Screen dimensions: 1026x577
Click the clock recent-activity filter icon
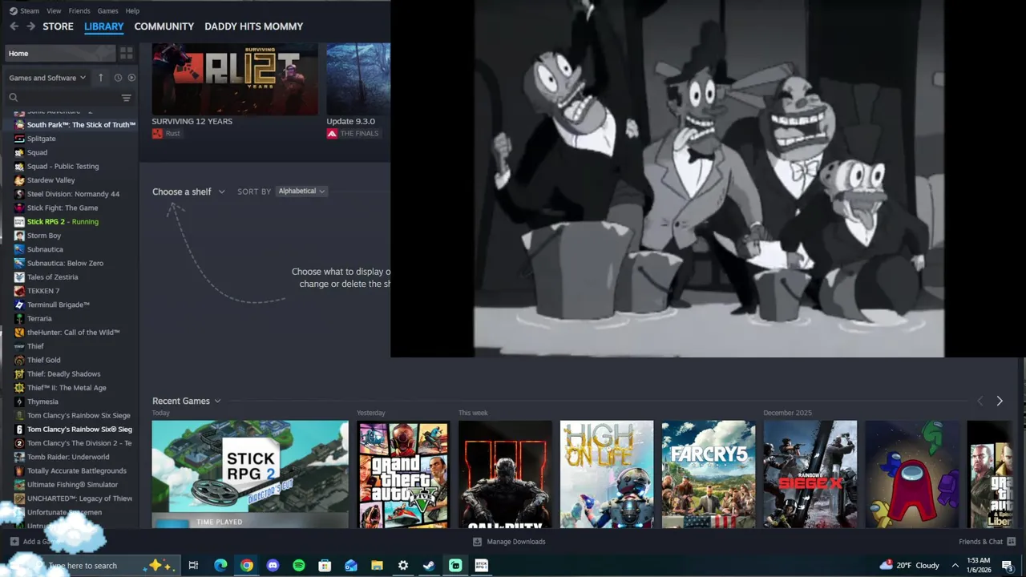pyautogui.click(x=118, y=78)
